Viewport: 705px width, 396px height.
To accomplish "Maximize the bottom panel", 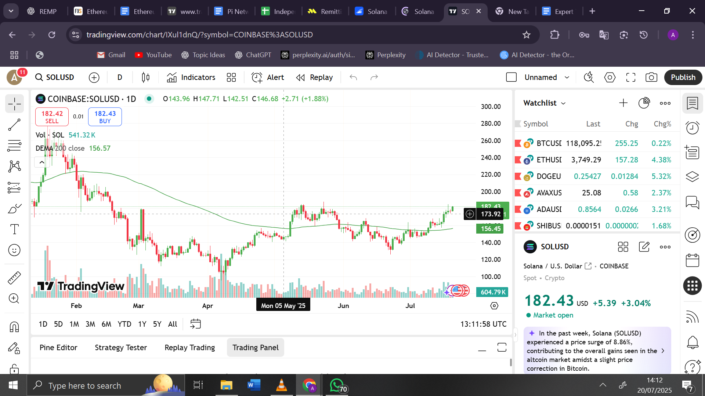I will tap(502, 348).
